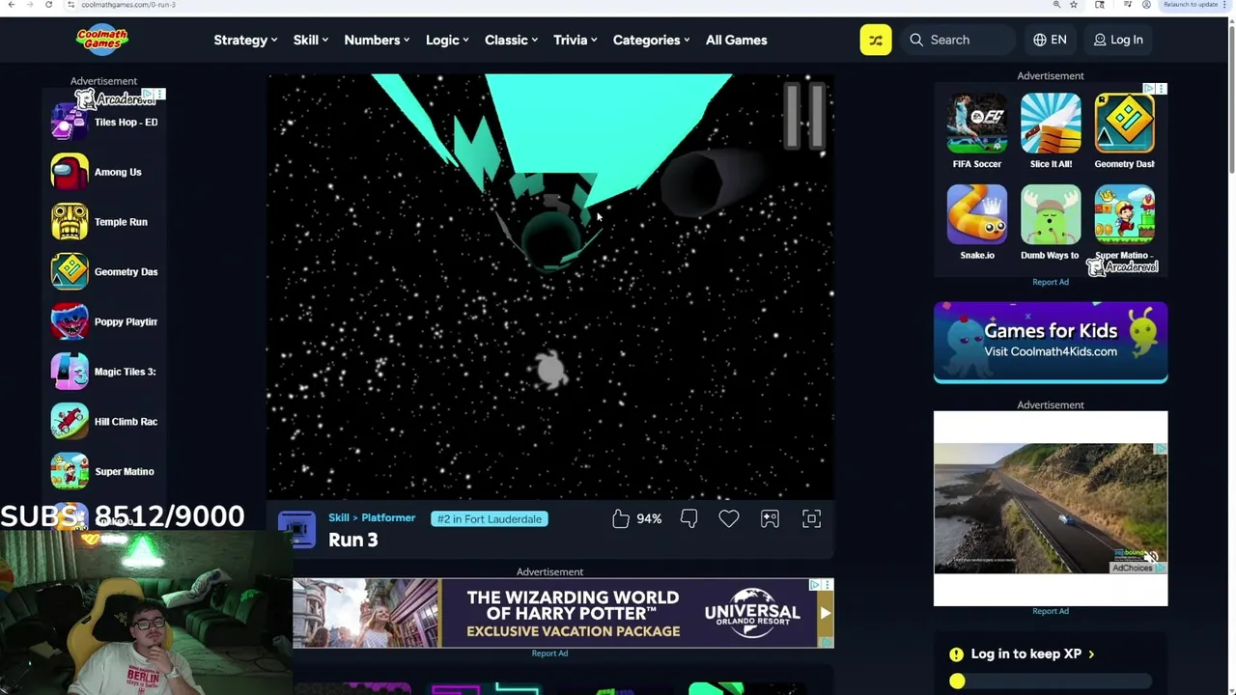Click the screenshot share icon beside the heart
Image resolution: width=1236 pixels, height=695 pixels.
click(770, 519)
